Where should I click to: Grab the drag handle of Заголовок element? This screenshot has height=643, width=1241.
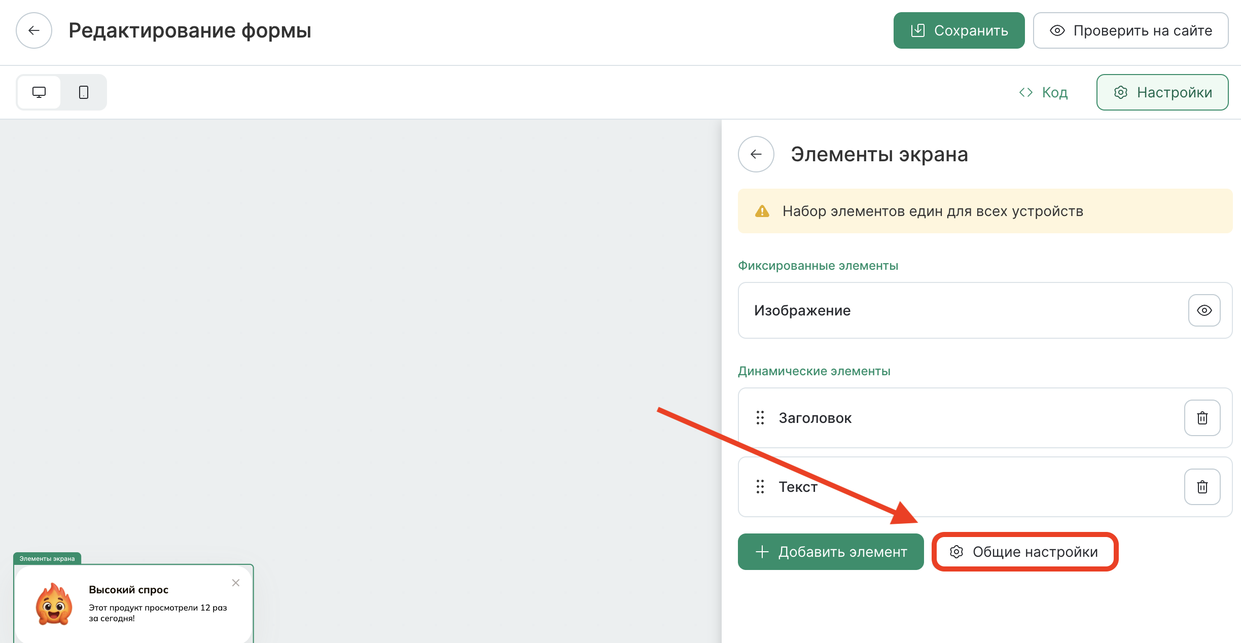click(x=760, y=418)
